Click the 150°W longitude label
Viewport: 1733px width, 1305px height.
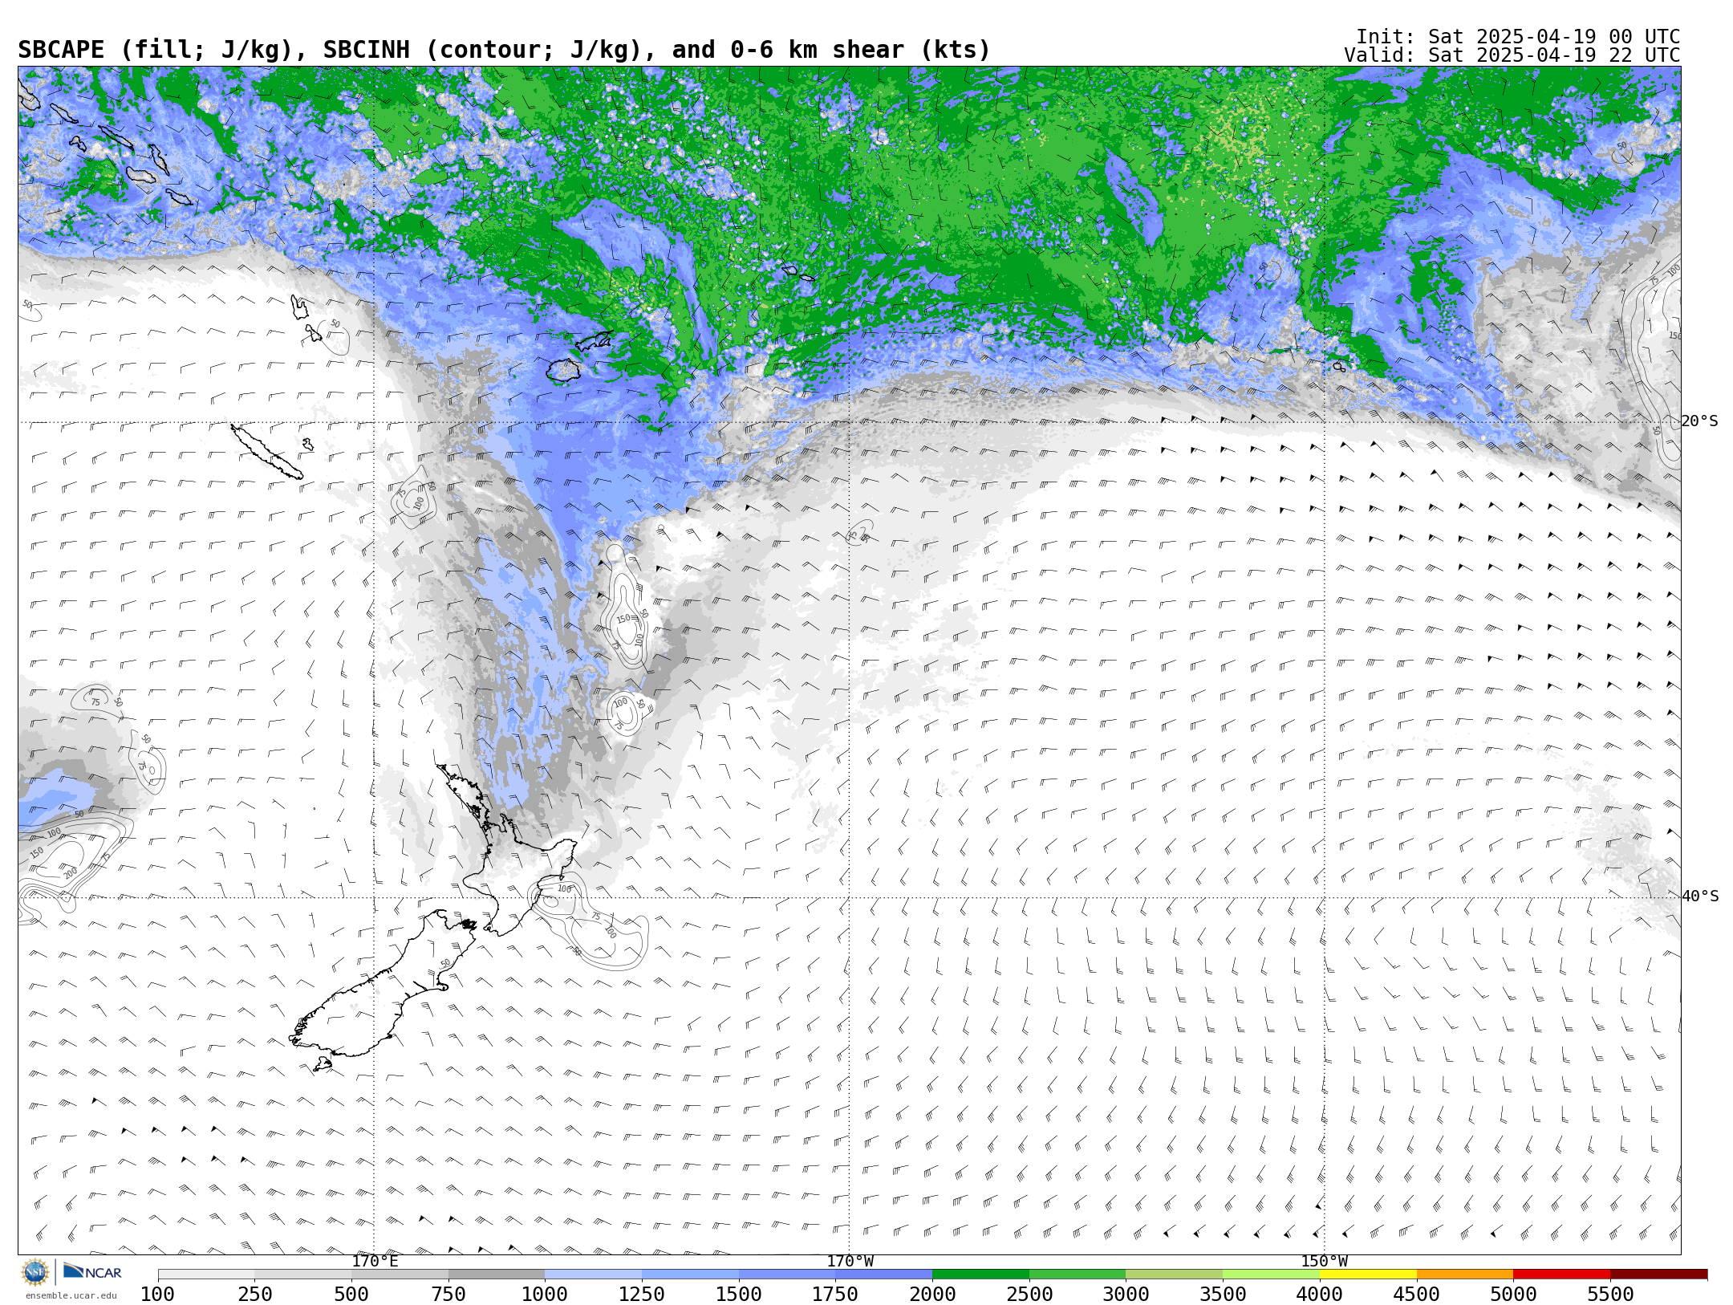click(x=1325, y=1262)
